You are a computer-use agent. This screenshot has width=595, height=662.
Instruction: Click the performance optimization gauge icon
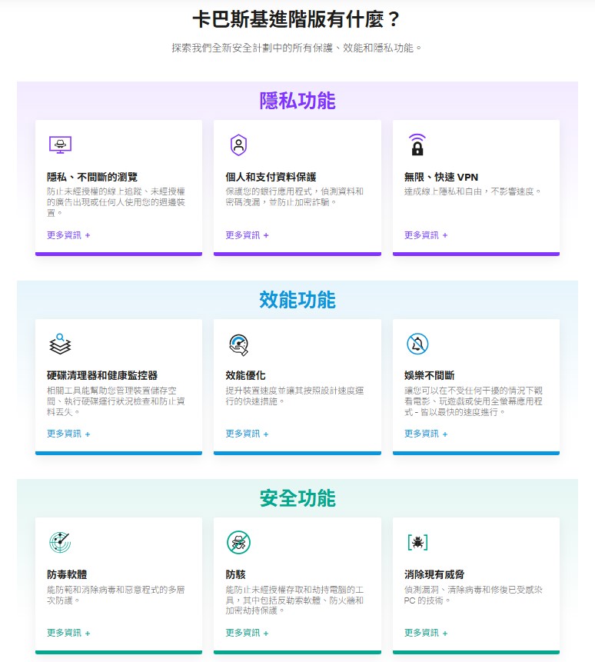click(238, 344)
